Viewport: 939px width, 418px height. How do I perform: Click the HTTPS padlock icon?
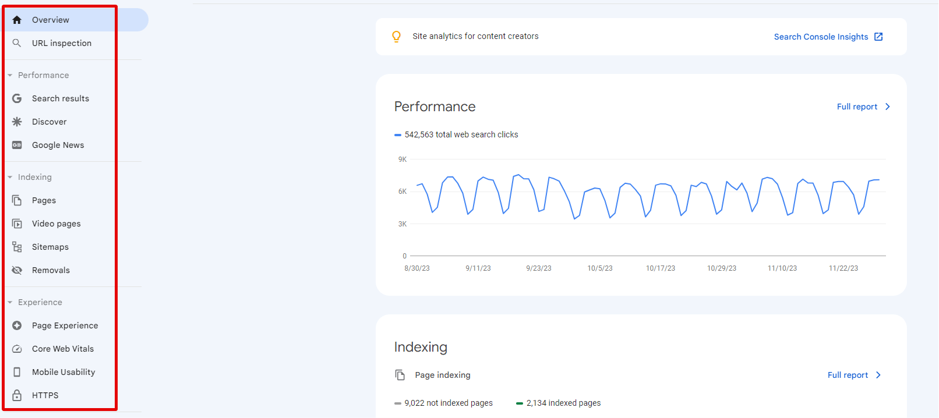[17, 395]
